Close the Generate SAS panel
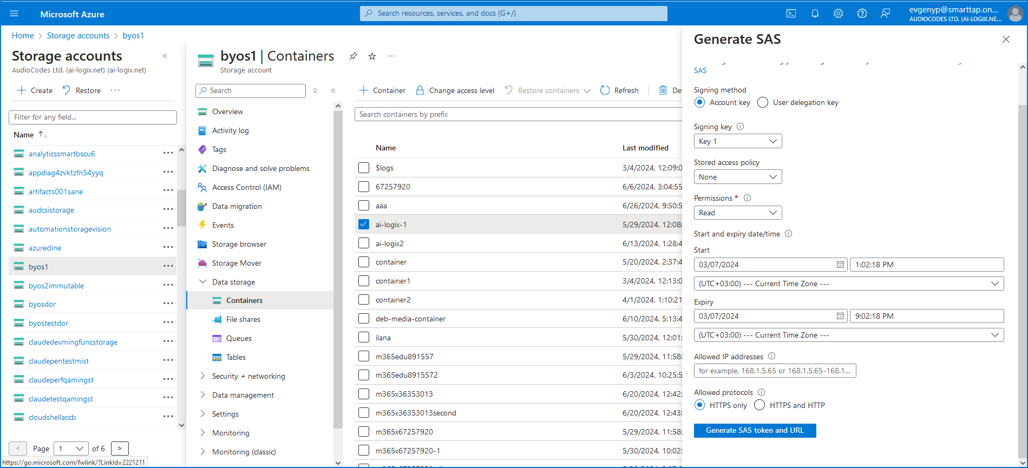The height and width of the screenshot is (468, 1028). coord(1006,39)
